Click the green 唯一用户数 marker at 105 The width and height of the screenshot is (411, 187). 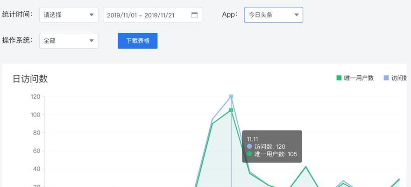[231, 110]
